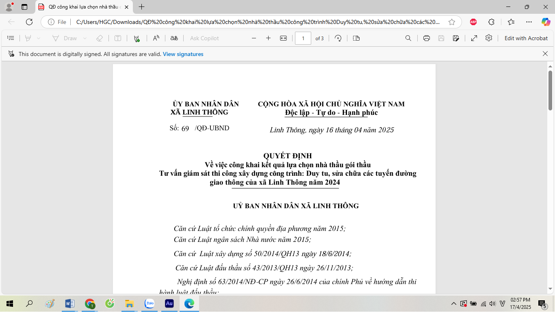The image size is (555, 319).
Task: Dismiss the digital signature notification bar
Action: tap(545, 54)
